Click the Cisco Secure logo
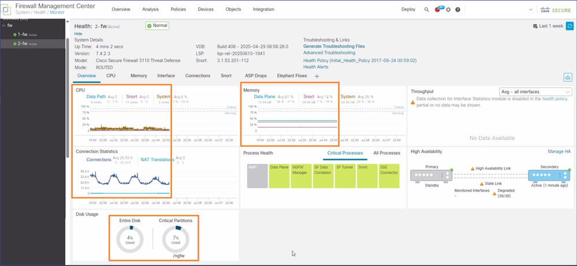The image size is (577, 266). pyautogui.click(x=555, y=10)
